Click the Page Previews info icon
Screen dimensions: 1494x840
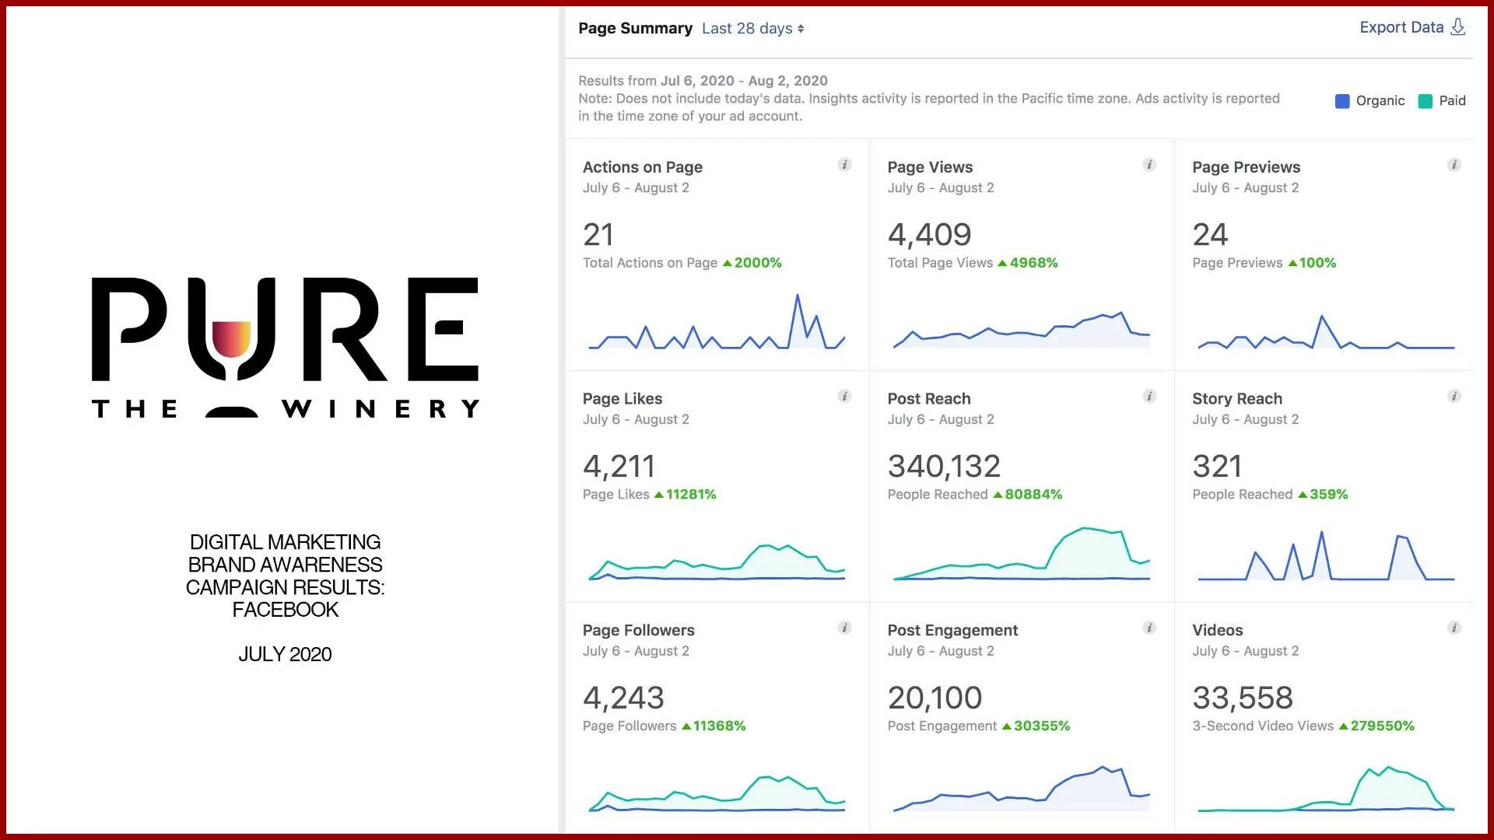pos(1454,165)
